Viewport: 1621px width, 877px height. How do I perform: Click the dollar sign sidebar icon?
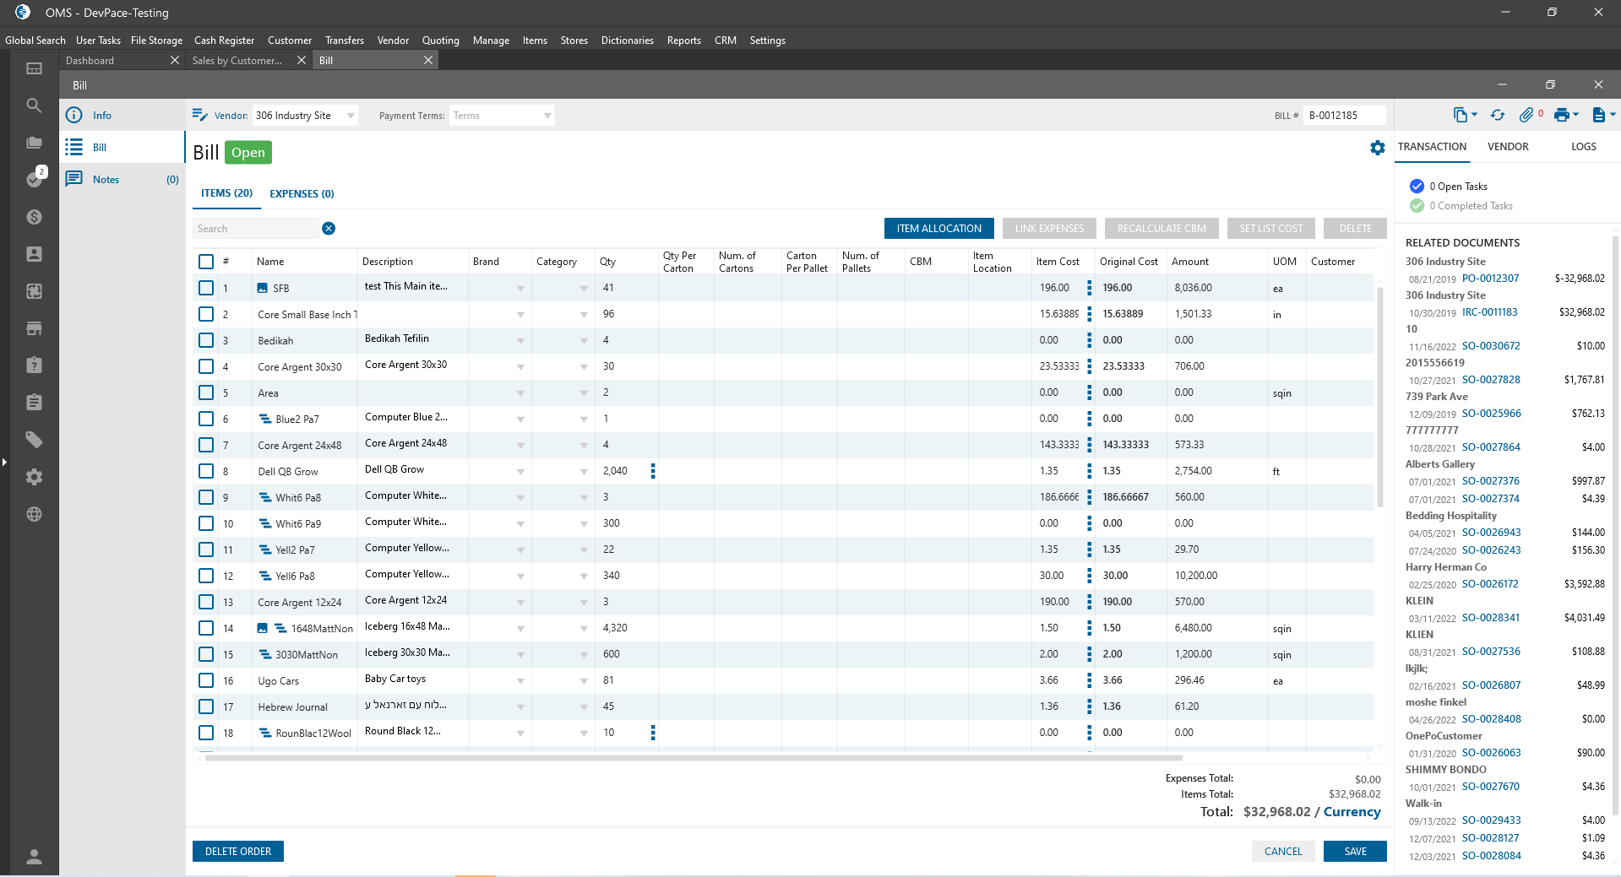coord(34,217)
